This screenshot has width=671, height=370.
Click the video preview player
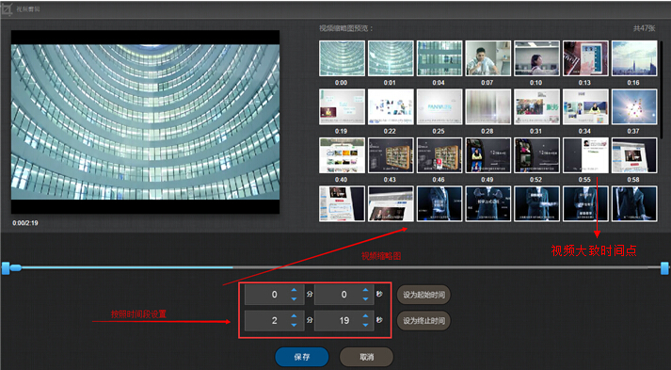(146, 122)
